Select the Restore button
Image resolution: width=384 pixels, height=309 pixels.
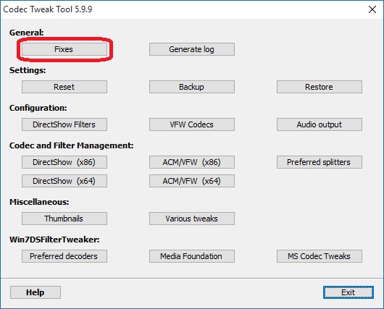point(320,87)
